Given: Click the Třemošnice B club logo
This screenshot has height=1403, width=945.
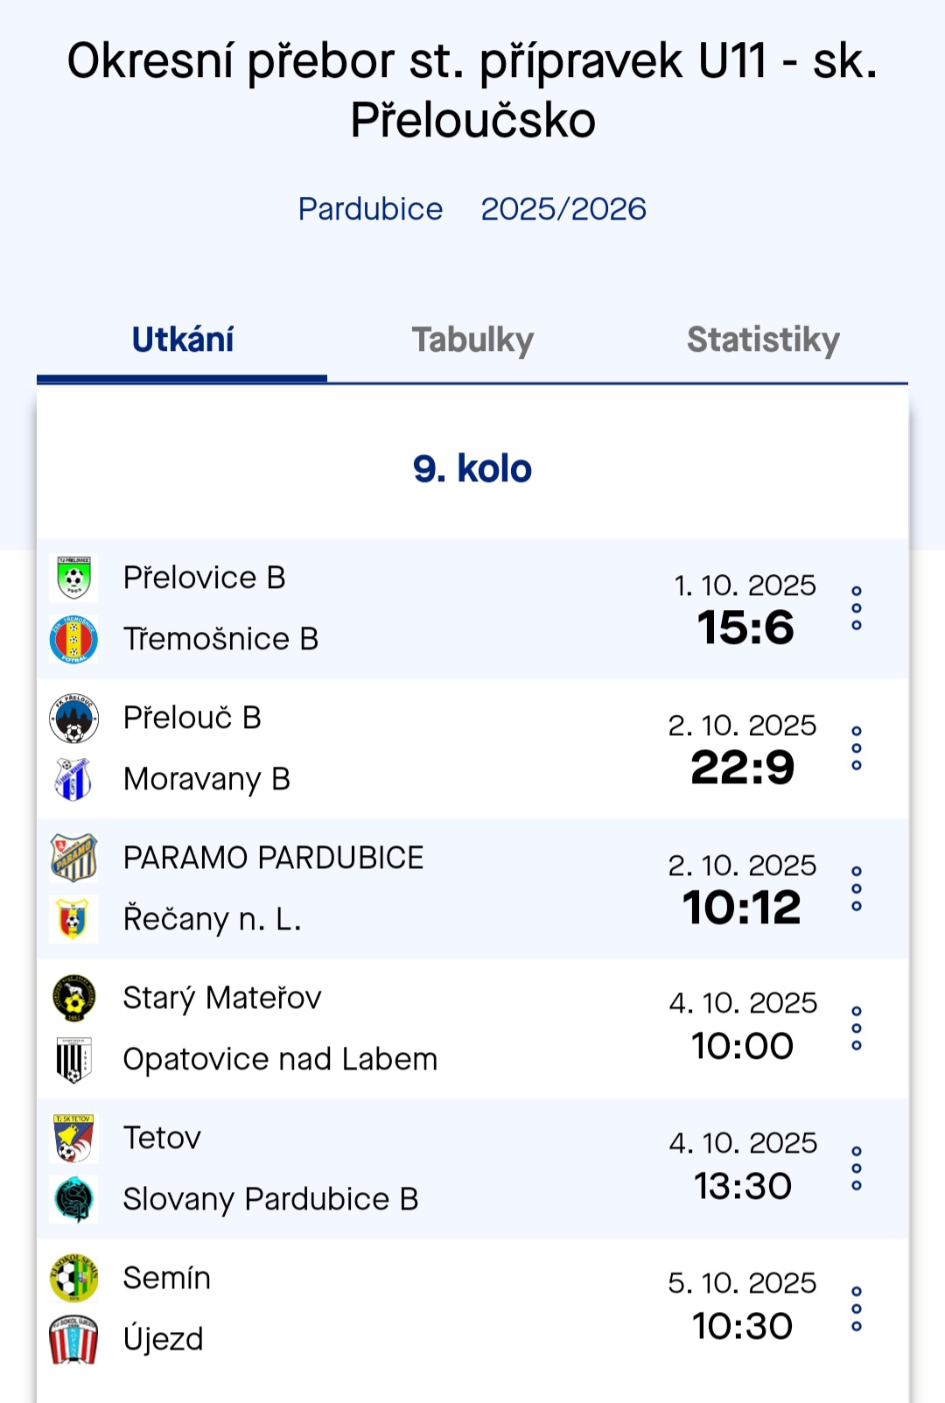Looking at the screenshot, I should pyautogui.click(x=73, y=639).
